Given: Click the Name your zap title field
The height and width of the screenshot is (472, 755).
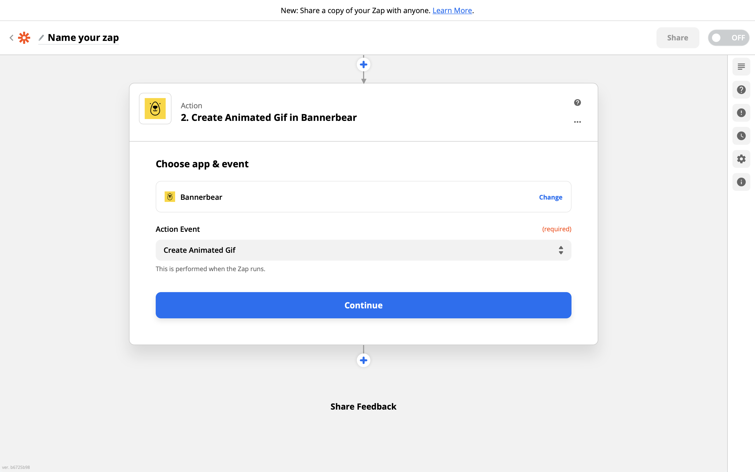Looking at the screenshot, I should (83, 38).
